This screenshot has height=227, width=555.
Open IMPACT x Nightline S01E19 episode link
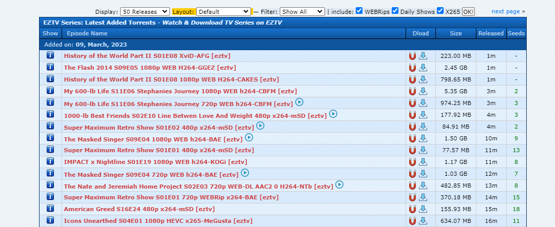156,162
